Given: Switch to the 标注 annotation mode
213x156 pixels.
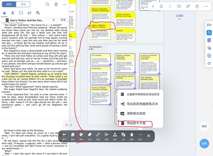Looking at the screenshot, I should pyautogui.click(x=23, y=4).
